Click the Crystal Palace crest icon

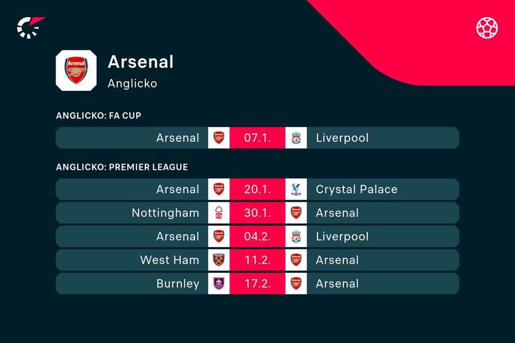296,189
